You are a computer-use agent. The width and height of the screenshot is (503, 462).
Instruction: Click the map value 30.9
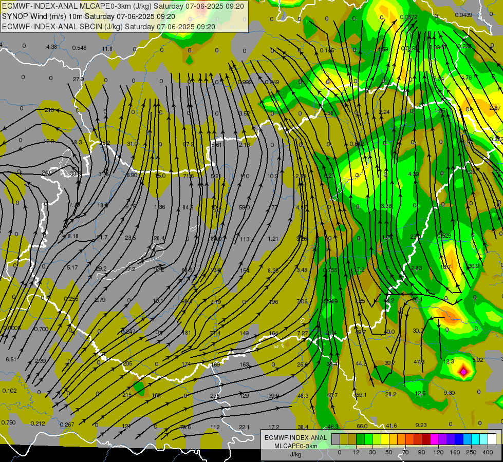(x=474, y=266)
